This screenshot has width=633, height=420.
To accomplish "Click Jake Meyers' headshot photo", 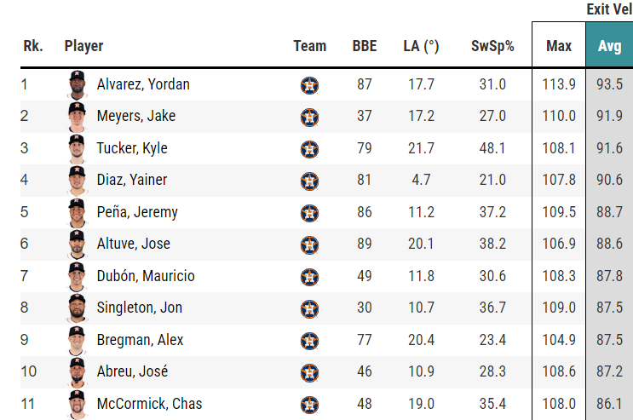I will [78, 116].
